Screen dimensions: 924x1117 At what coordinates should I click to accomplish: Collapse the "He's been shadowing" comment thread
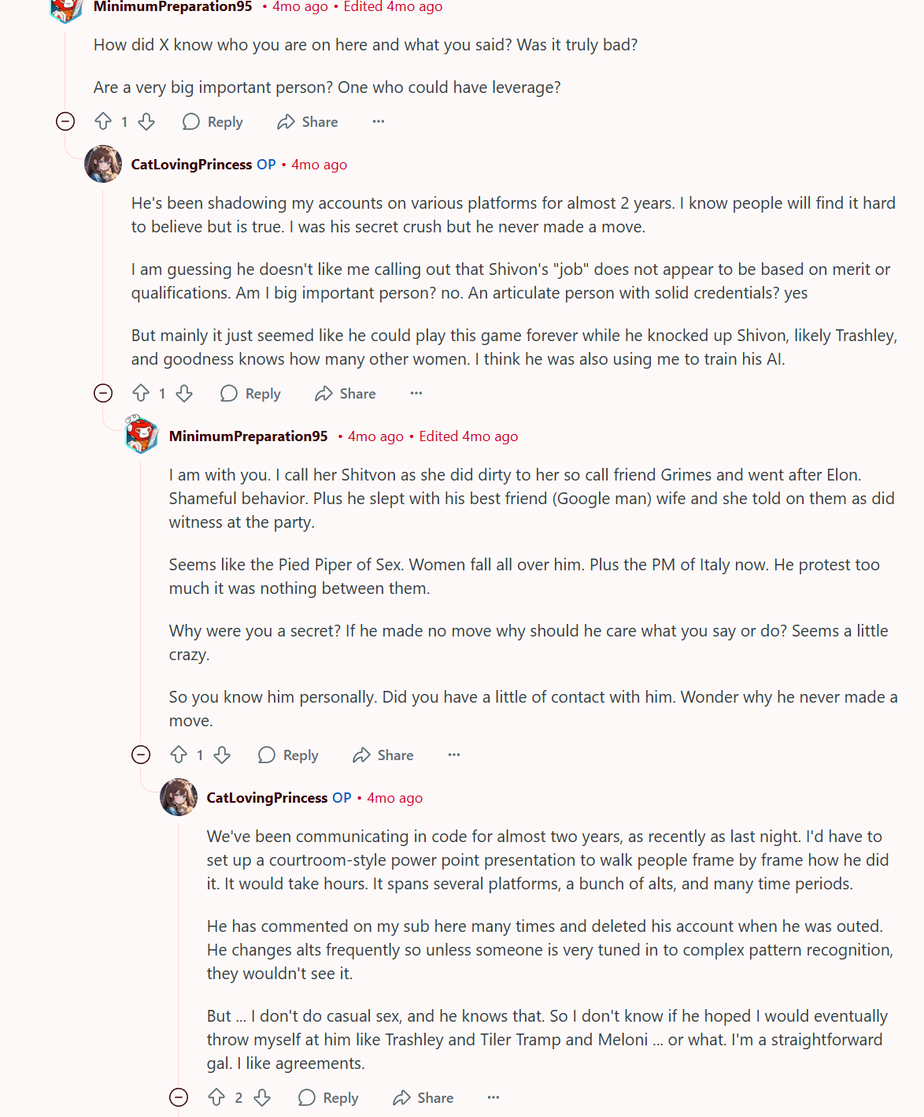103,393
